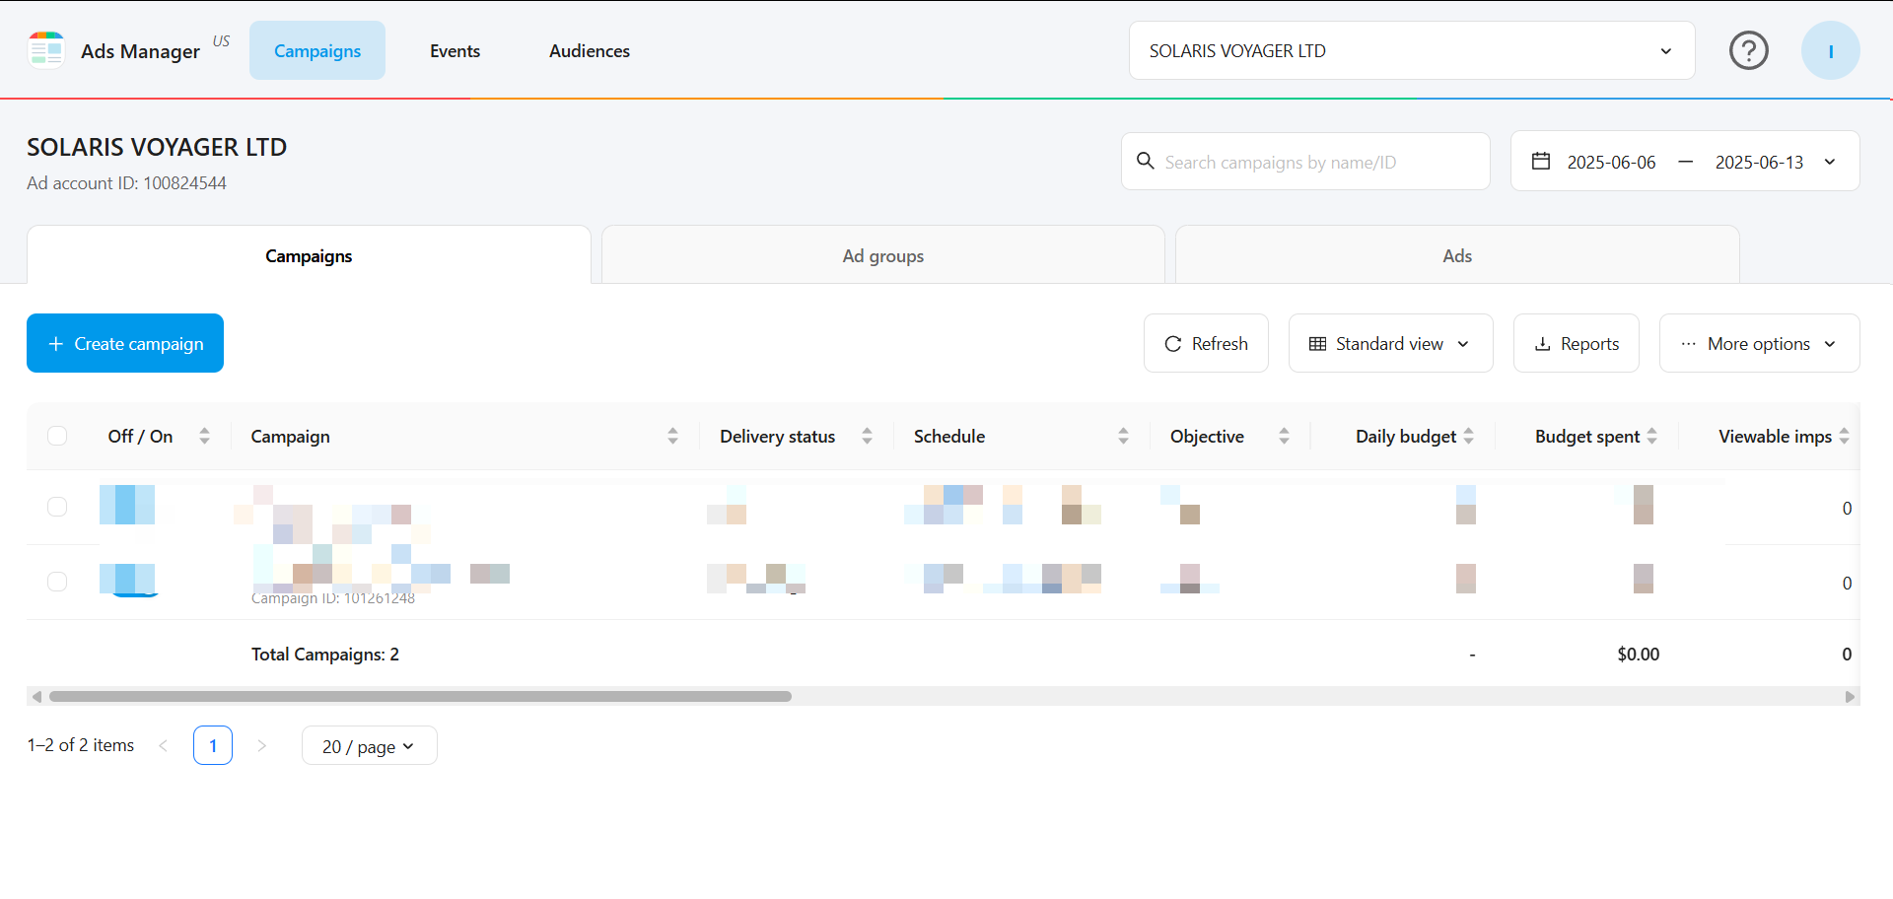This screenshot has width=1893, height=899.
Task: Open the Audiences navigation item
Action: (x=590, y=50)
